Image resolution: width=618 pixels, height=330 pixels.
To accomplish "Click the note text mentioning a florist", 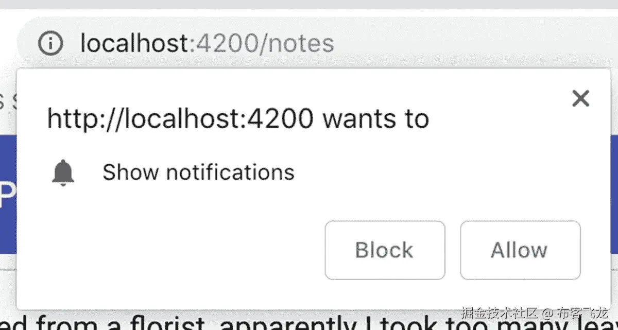I will pos(309,321).
